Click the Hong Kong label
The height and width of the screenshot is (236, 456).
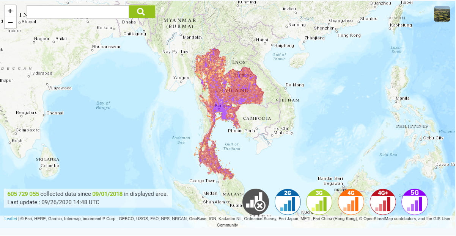(349, 35)
